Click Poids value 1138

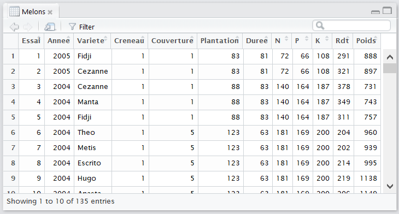pos(368,178)
